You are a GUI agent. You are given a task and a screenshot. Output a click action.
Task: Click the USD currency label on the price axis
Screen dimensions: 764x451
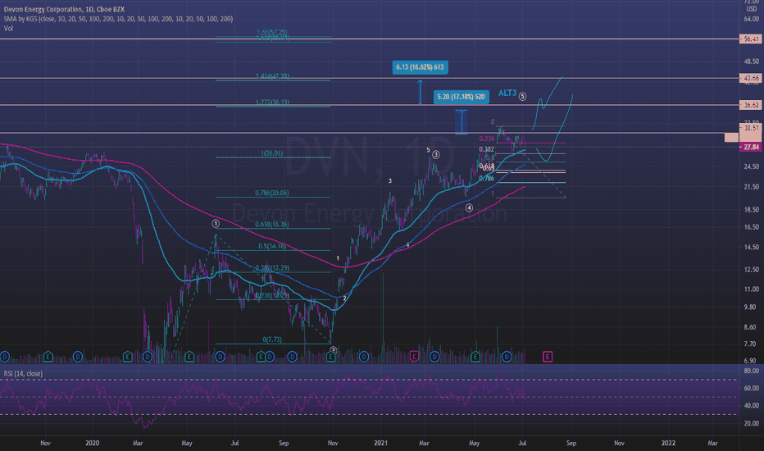pyautogui.click(x=752, y=9)
